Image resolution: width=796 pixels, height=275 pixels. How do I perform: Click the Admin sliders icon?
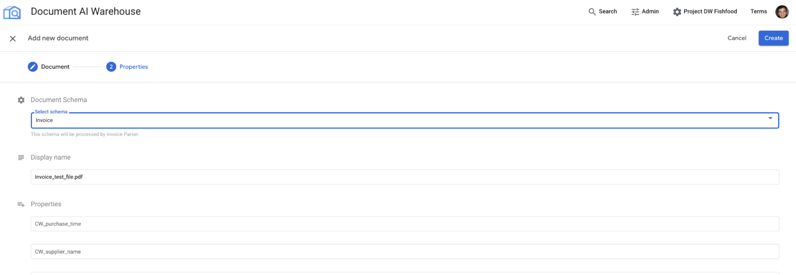coord(635,12)
